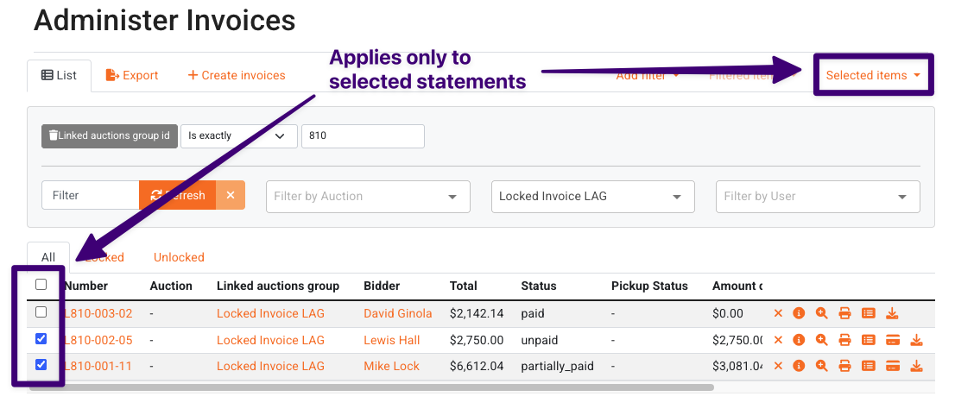Click the info icon for David Ginola's invoice
Viewport: 955px width, 409px height.
[799, 313]
